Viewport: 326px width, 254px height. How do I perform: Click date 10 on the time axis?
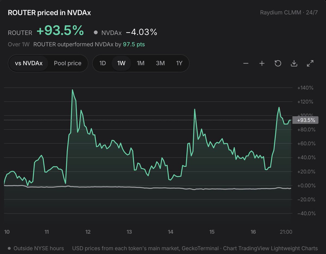tap(7, 232)
